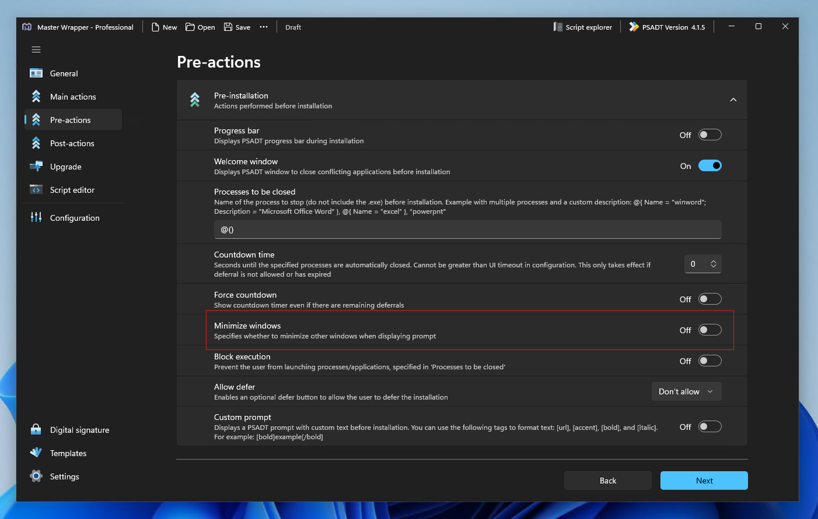Click the Draft status label
Image resolution: width=818 pixels, height=519 pixels.
[293, 27]
